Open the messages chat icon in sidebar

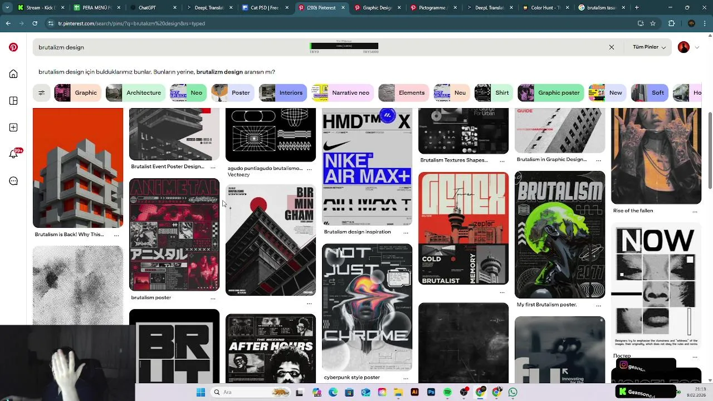point(13,181)
